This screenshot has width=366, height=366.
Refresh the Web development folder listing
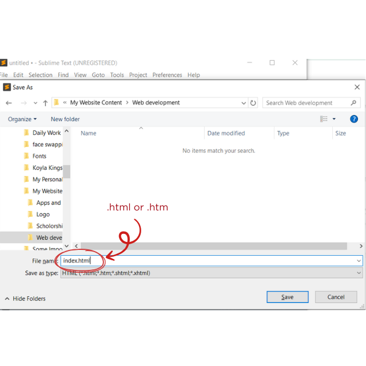253,103
